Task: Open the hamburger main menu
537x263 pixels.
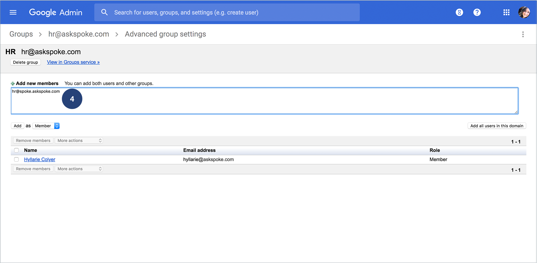Action: [x=13, y=12]
